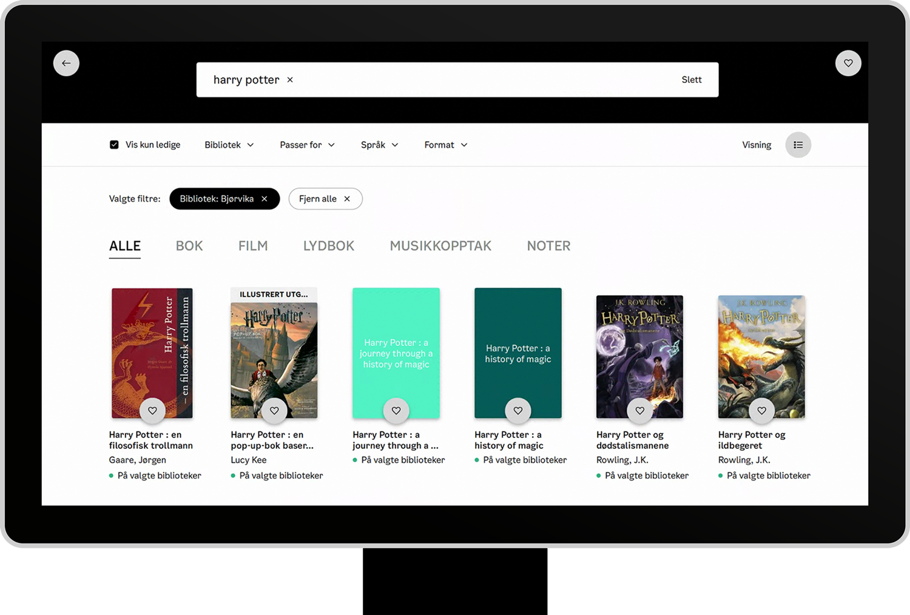Favorite the illustrated pop-up book by Lucy Kee
Image resolution: width=910 pixels, height=615 pixels.
[x=274, y=411]
